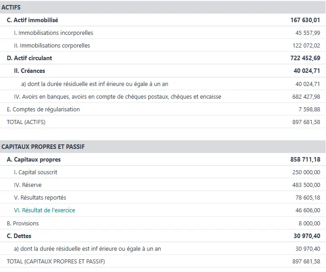326x272 pixels.
Task: Click I. Immobilisations incorporelles line
Action: (53, 33)
